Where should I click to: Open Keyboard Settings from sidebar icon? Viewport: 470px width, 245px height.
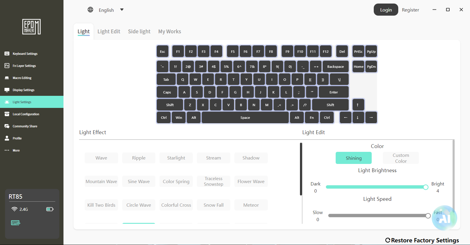7,54
